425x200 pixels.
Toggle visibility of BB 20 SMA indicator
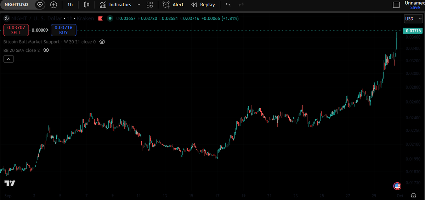pyautogui.click(x=46, y=50)
